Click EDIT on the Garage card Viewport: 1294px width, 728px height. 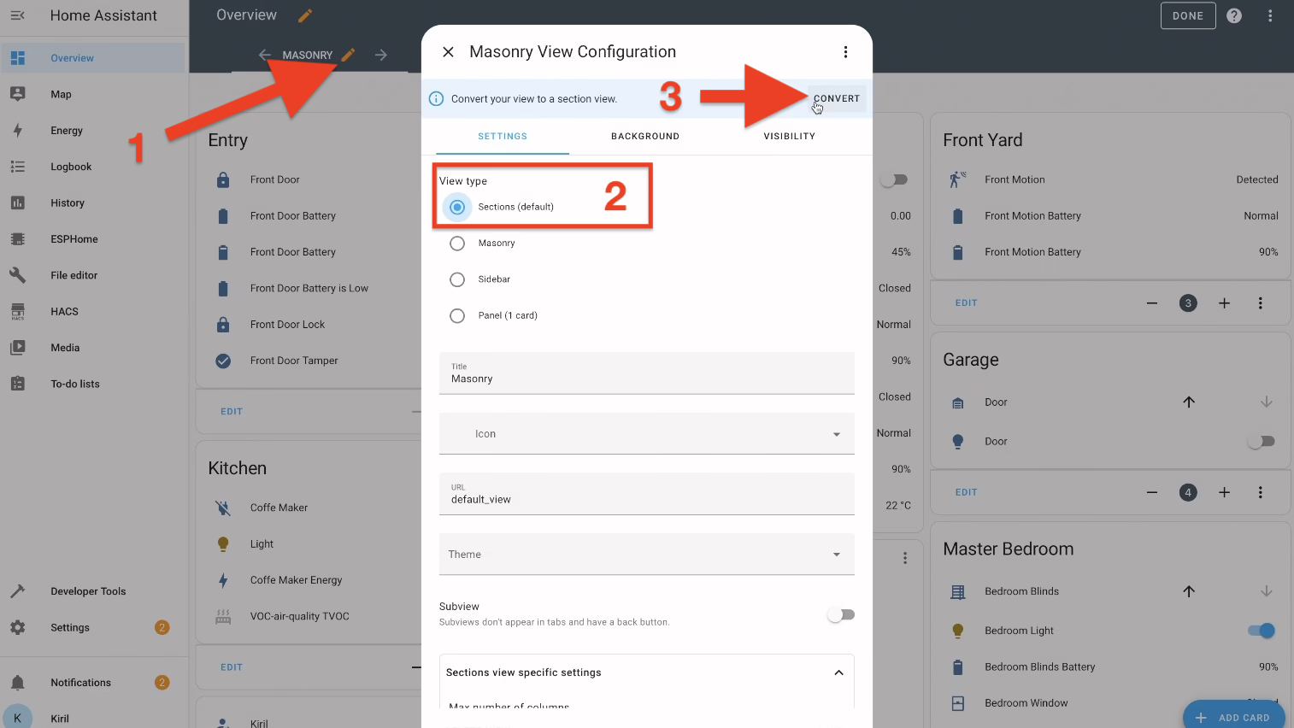(x=966, y=492)
